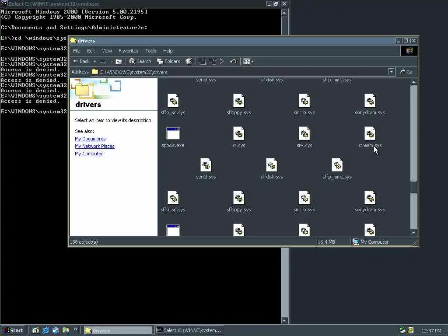Image resolution: width=448 pixels, height=336 pixels.
Task: Activate the drivers taskbar button
Action: (x=118, y=330)
